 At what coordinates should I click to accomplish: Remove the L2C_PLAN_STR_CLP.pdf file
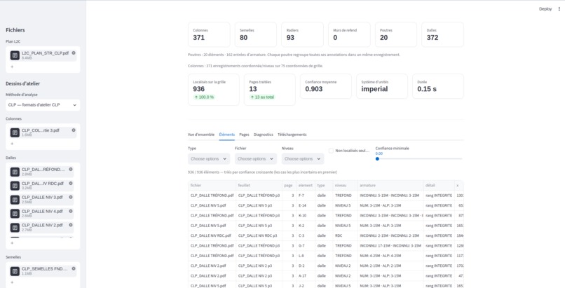[x=74, y=53]
